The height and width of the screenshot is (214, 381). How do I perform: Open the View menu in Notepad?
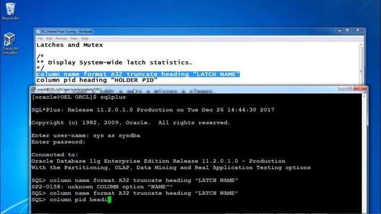coord(74,39)
